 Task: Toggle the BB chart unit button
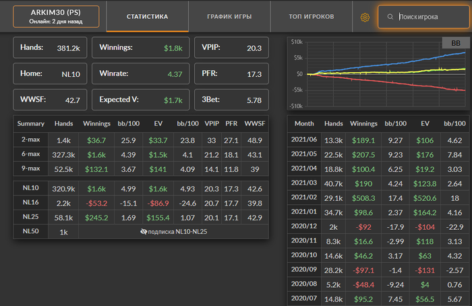click(x=451, y=44)
